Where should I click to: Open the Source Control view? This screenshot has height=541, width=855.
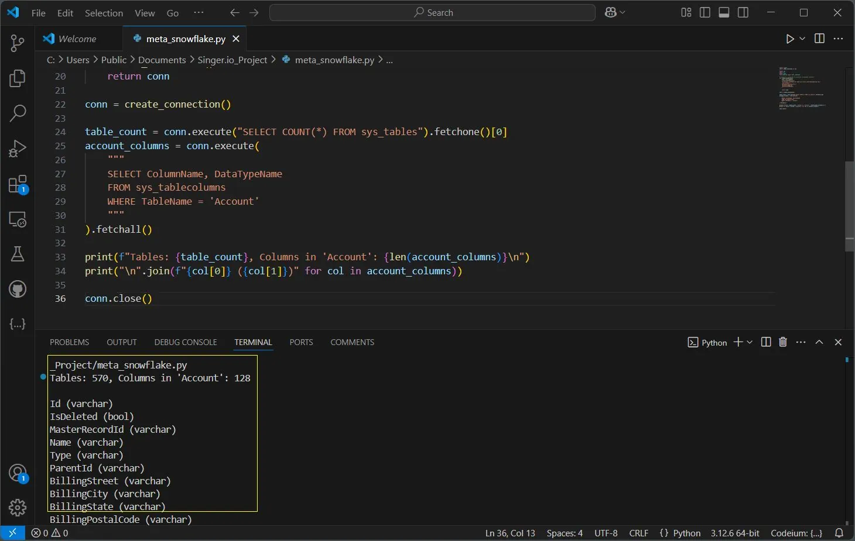(x=18, y=43)
